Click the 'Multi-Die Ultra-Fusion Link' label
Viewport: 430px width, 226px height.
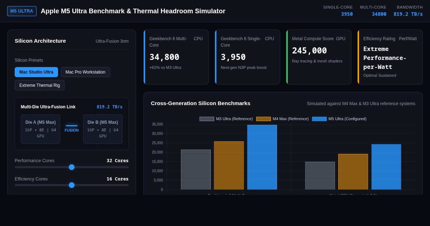[48, 107]
